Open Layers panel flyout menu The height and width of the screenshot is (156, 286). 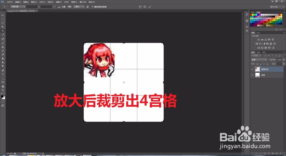284,52
